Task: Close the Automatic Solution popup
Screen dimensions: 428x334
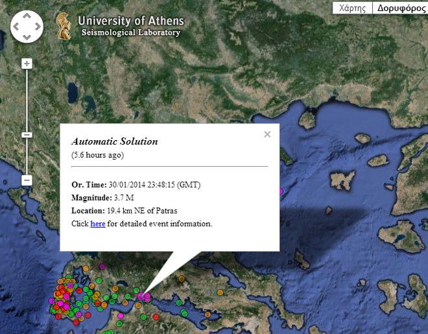Action: 267,134
